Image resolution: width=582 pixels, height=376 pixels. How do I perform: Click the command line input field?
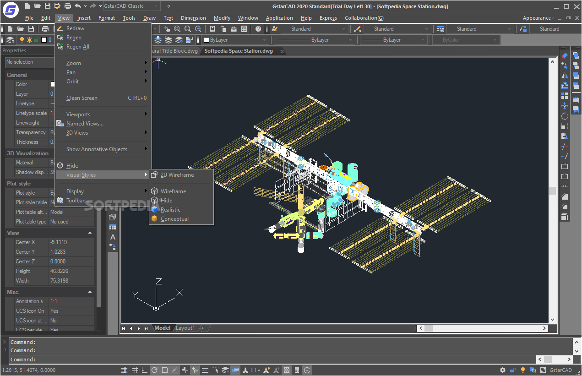click(272, 360)
